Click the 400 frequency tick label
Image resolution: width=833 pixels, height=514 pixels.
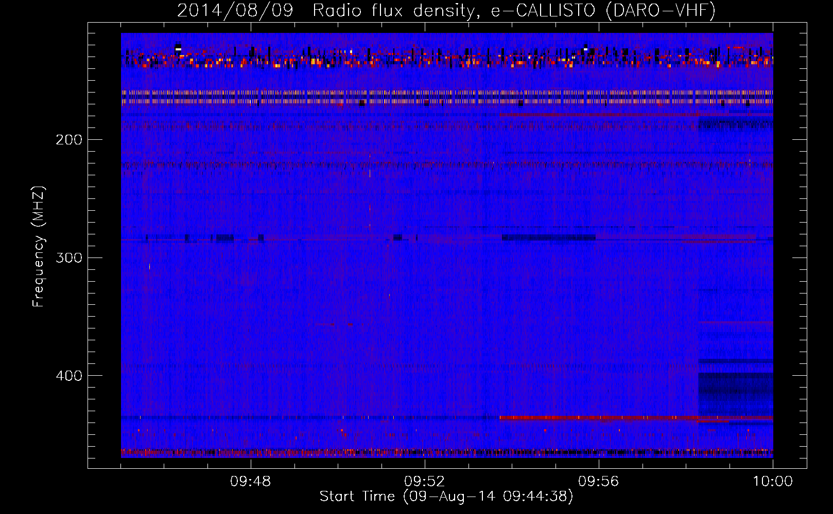(x=68, y=376)
